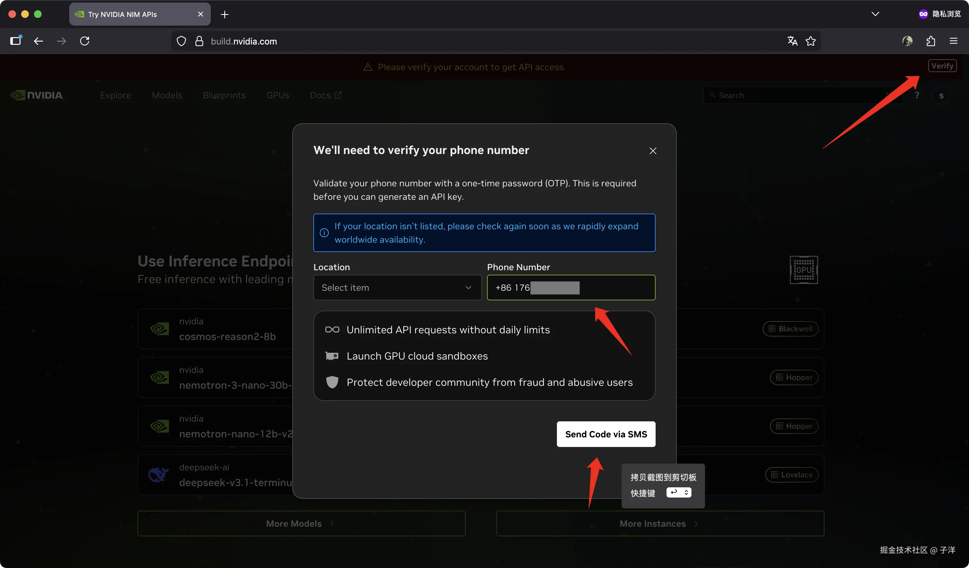Bookmark page with star icon
Screen dimensions: 969x568
pos(811,41)
